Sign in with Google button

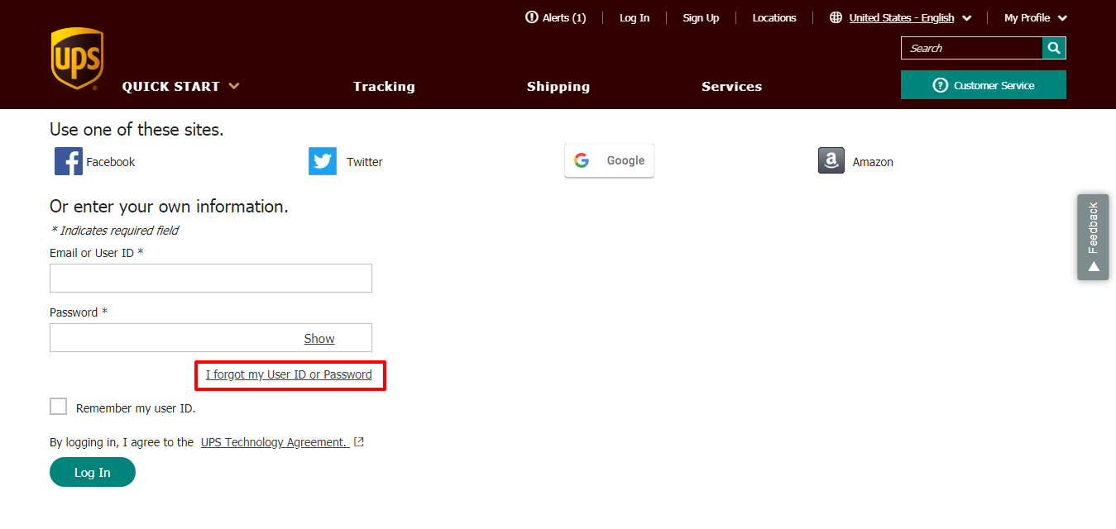point(609,160)
